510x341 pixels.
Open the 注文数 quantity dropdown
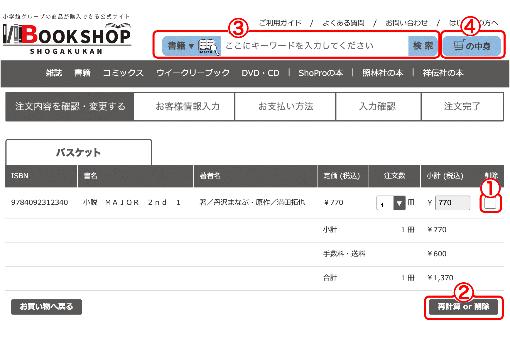tap(391, 203)
